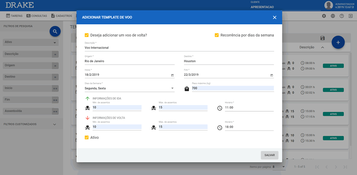Click the weight bag icon beside Peso máximo

coord(187,89)
